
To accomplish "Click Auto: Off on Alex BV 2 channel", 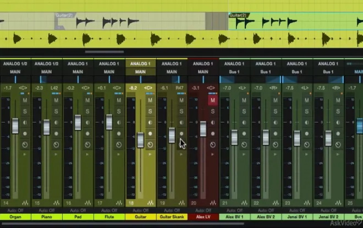I will tap(266, 210).
